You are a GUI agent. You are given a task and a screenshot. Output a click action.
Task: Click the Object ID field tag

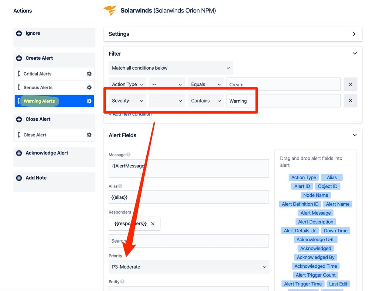pyautogui.click(x=328, y=186)
